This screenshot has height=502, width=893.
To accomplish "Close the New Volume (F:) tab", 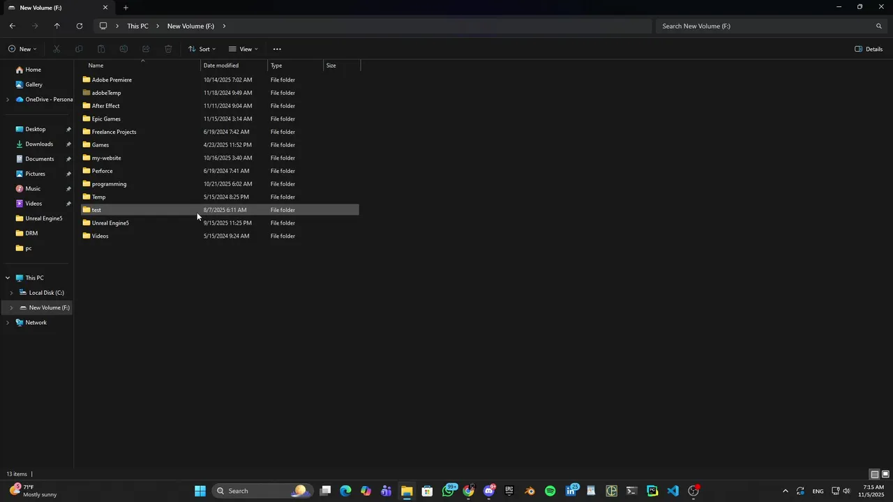I will coord(105,8).
